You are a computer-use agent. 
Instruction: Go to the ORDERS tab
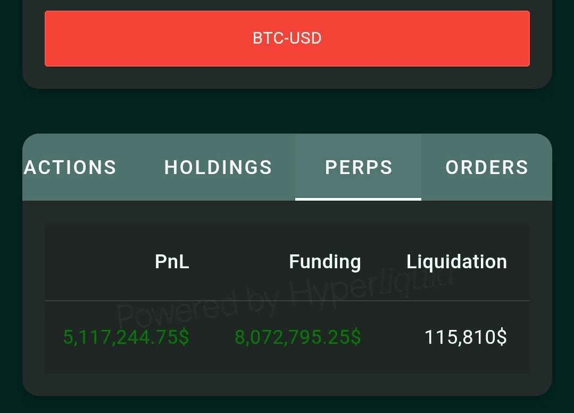[x=487, y=168]
